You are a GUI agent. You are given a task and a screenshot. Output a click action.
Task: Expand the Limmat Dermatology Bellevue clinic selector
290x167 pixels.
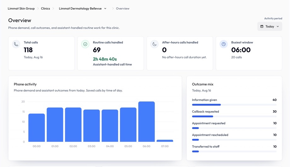(105, 8)
